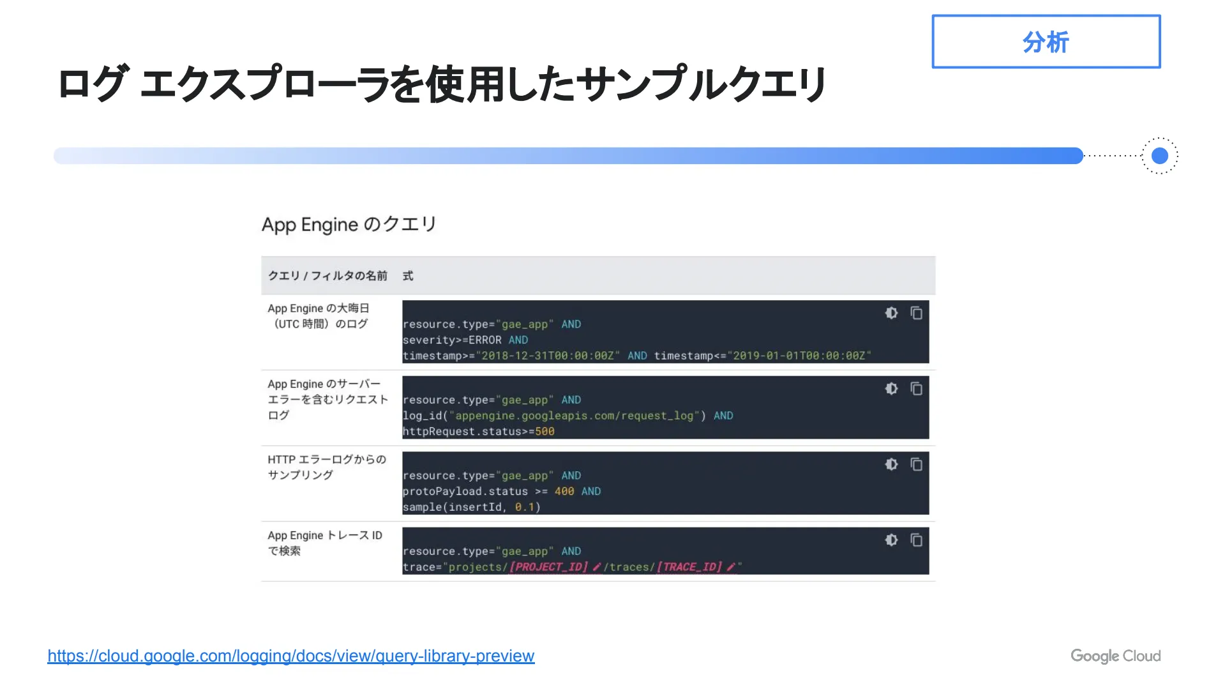Copy the New Year's Eve logs query

(916, 313)
